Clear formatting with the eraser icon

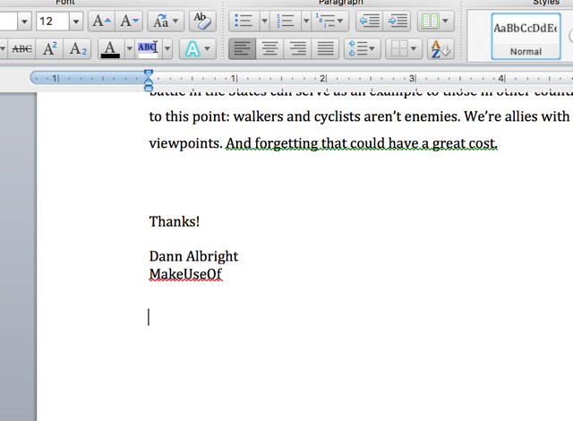click(202, 21)
